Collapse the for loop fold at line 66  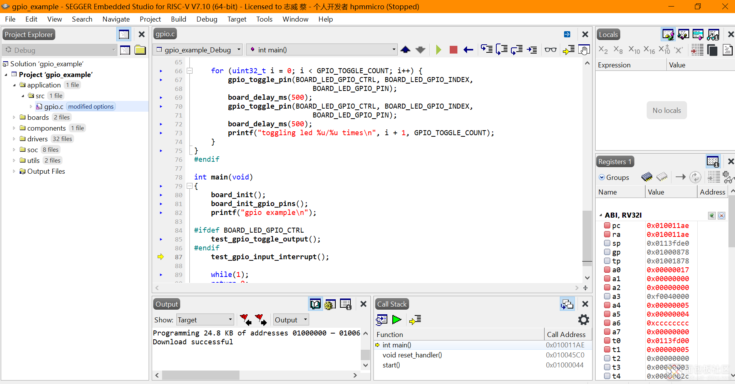click(189, 71)
